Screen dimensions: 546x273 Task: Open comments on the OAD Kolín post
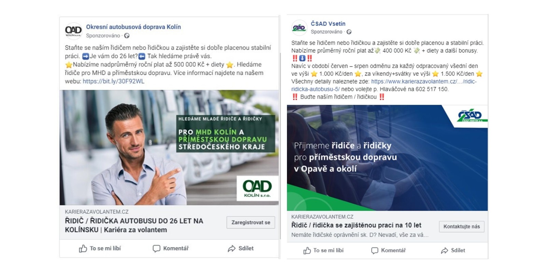pyautogui.click(x=170, y=248)
